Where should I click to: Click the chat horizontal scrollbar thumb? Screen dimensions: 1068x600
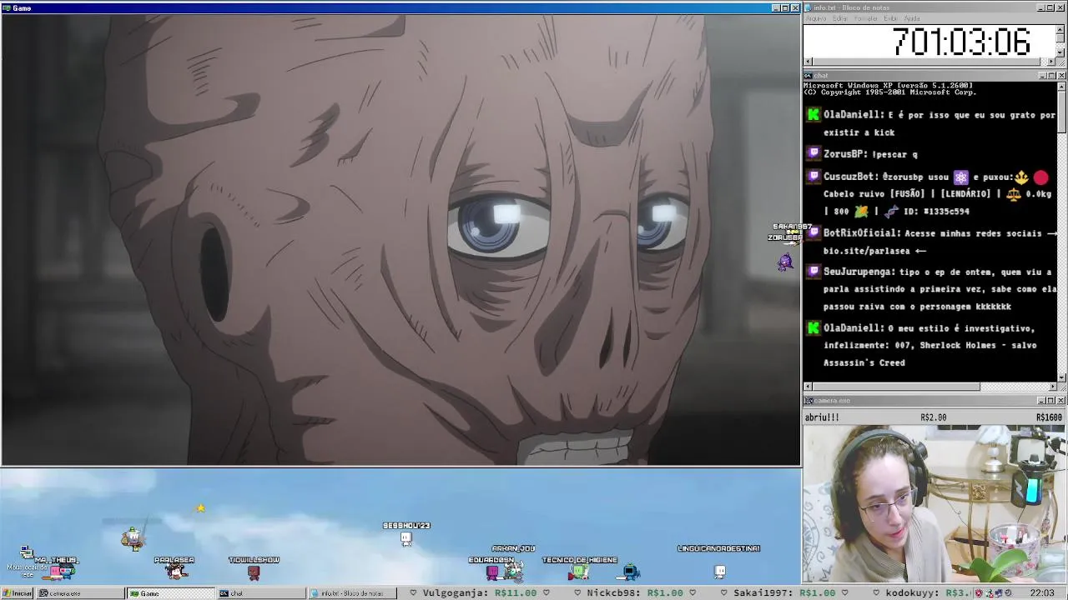896,387
